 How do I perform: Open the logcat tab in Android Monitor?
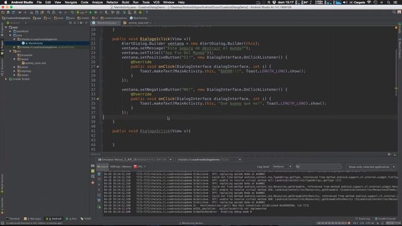pos(102,167)
